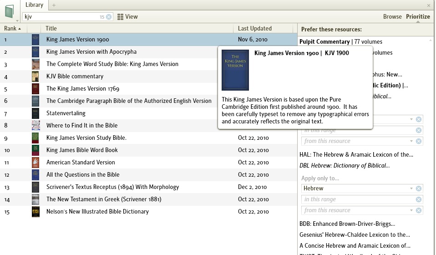
Task: Open the lower 'from this resource' dropdown
Action: tap(411, 210)
